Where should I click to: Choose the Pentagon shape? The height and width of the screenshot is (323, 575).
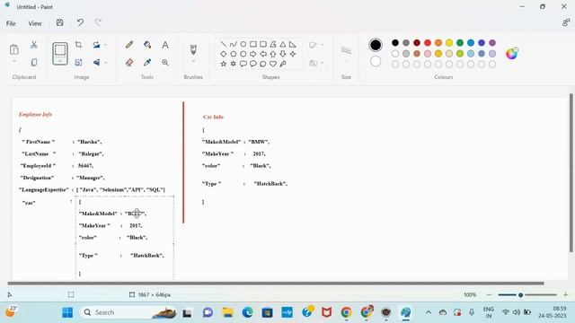(234, 54)
